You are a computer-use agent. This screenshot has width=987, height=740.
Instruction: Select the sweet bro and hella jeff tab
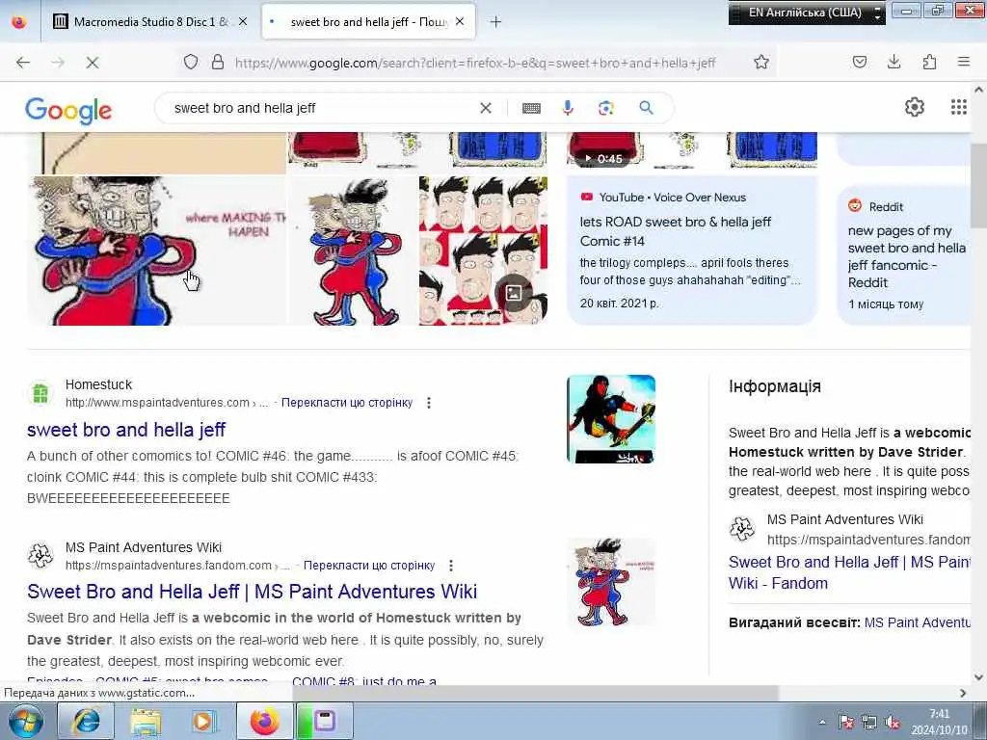[368, 21]
